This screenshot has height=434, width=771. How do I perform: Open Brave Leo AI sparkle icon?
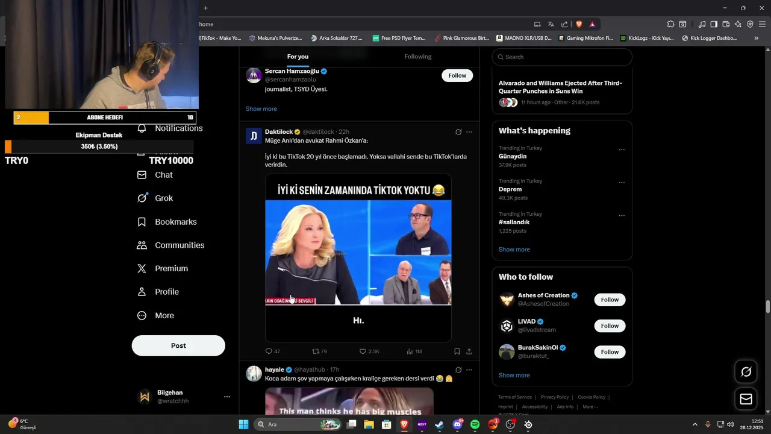(x=738, y=24)
